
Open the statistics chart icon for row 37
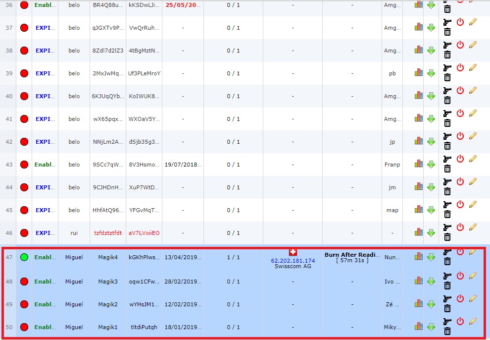point(418,27)
